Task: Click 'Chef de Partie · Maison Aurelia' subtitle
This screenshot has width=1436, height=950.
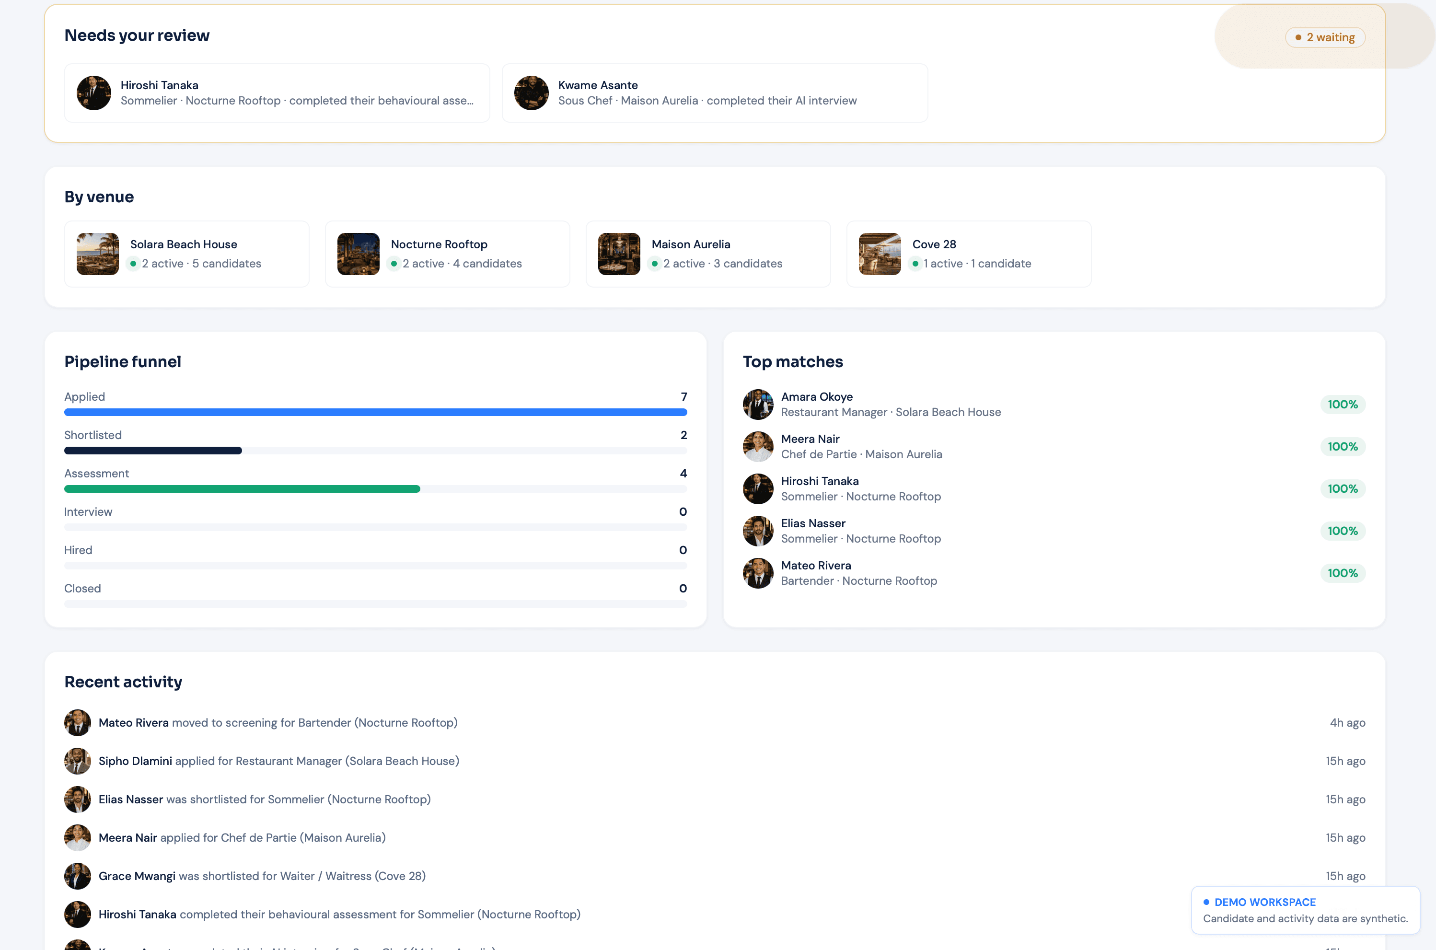Action: pyautogui.click(x=861, y=454)
